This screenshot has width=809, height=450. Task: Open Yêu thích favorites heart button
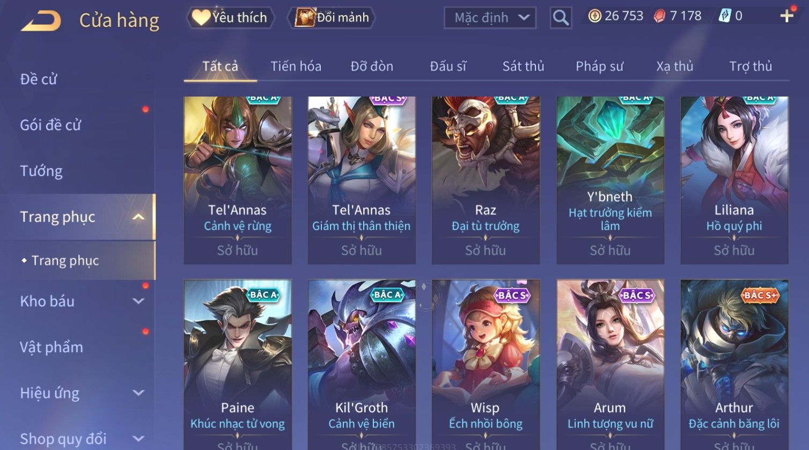coord(230,18)
